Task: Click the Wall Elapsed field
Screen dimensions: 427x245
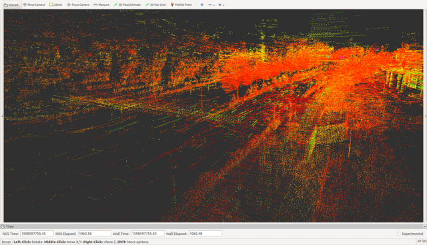Action: tap(205, 234)
